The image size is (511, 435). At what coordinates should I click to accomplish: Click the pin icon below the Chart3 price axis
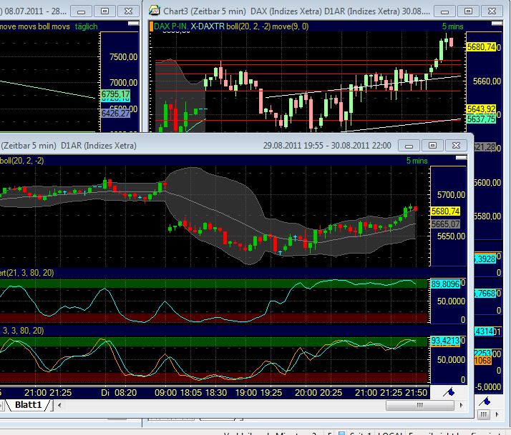coord(485,401)
